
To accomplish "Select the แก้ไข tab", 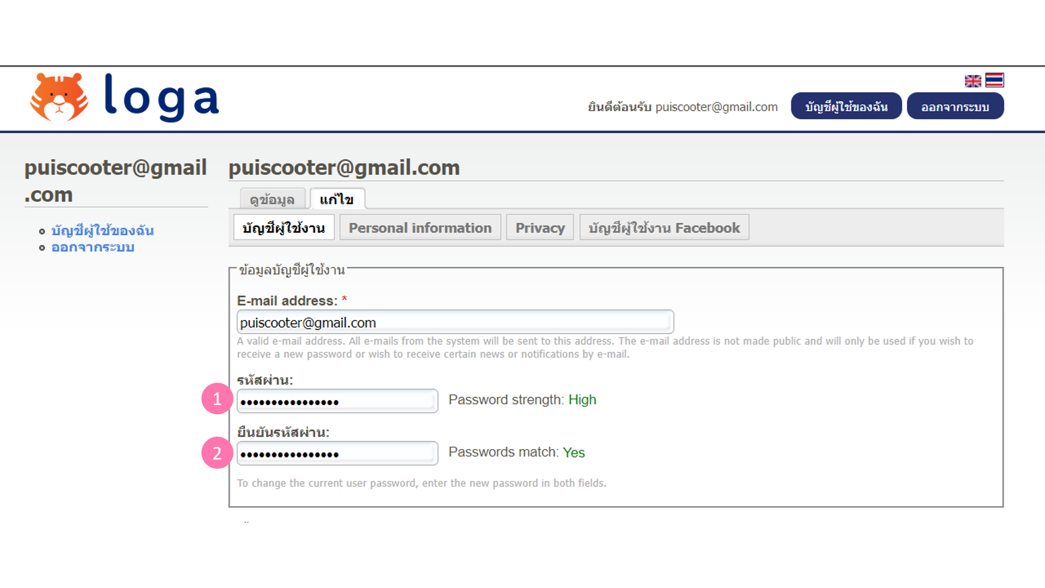I will click(337, 200).
